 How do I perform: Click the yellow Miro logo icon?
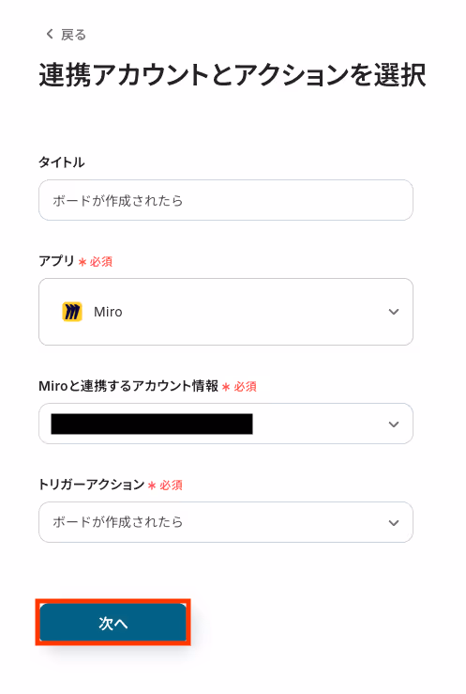click(x=72, y=312)
